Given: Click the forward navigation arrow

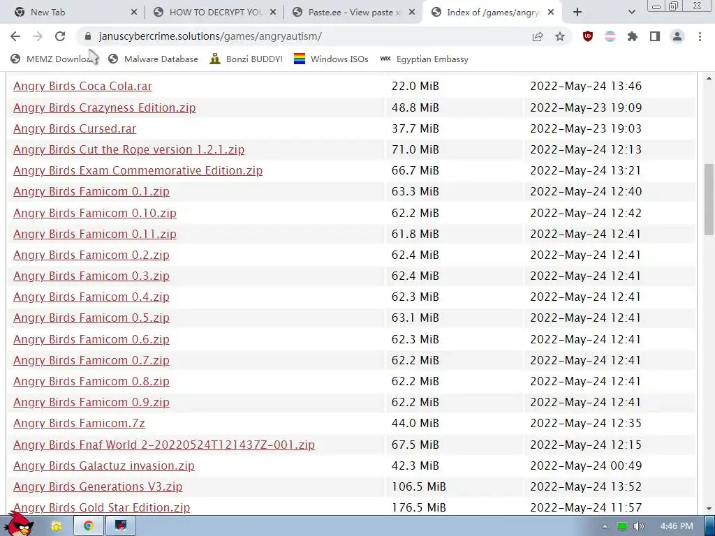Looking at the screenshot, I should pos(38,36).
